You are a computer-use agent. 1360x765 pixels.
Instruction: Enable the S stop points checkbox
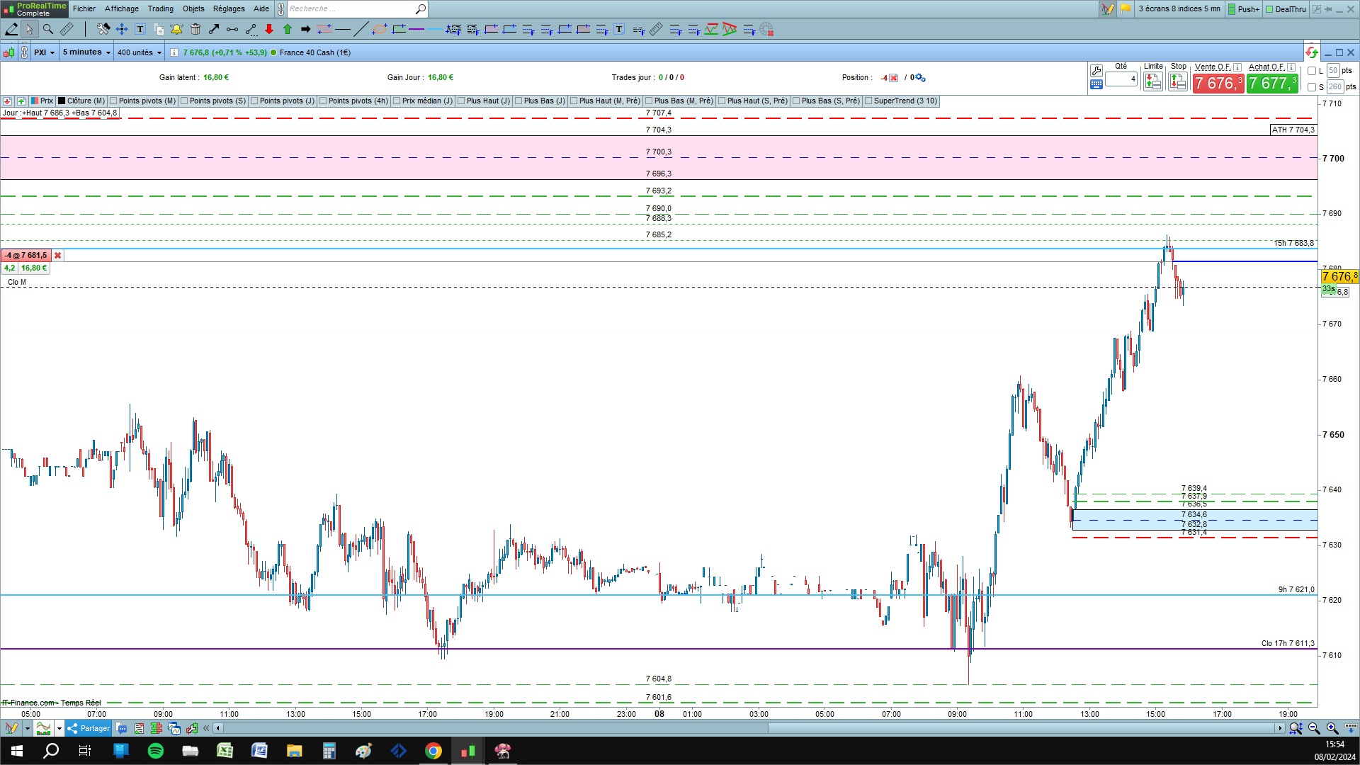(x=1312, y=87)
